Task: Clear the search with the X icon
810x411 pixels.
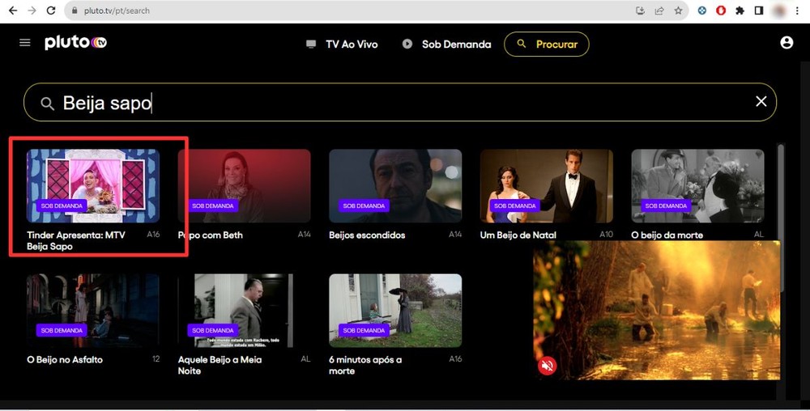Action: tap(761, 102)
